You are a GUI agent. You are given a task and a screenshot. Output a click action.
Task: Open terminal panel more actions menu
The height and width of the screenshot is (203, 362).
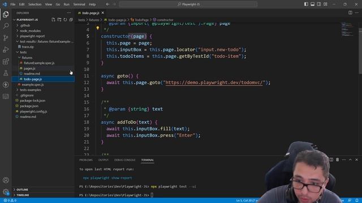coord(344,160)
